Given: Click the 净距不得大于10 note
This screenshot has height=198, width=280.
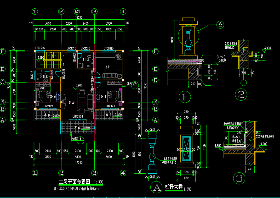Looking at the screenshot, I should pyautogui.click(x=169, y=162).
